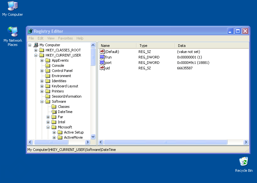
Task: Click the Identities folder icon
Action: [x=48, y=81]
